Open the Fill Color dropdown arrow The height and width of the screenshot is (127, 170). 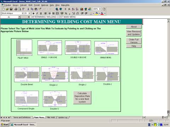[x=99, y=13]
